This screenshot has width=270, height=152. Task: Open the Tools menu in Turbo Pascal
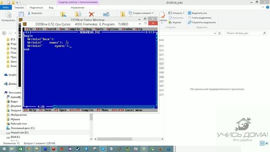point(99,29)
